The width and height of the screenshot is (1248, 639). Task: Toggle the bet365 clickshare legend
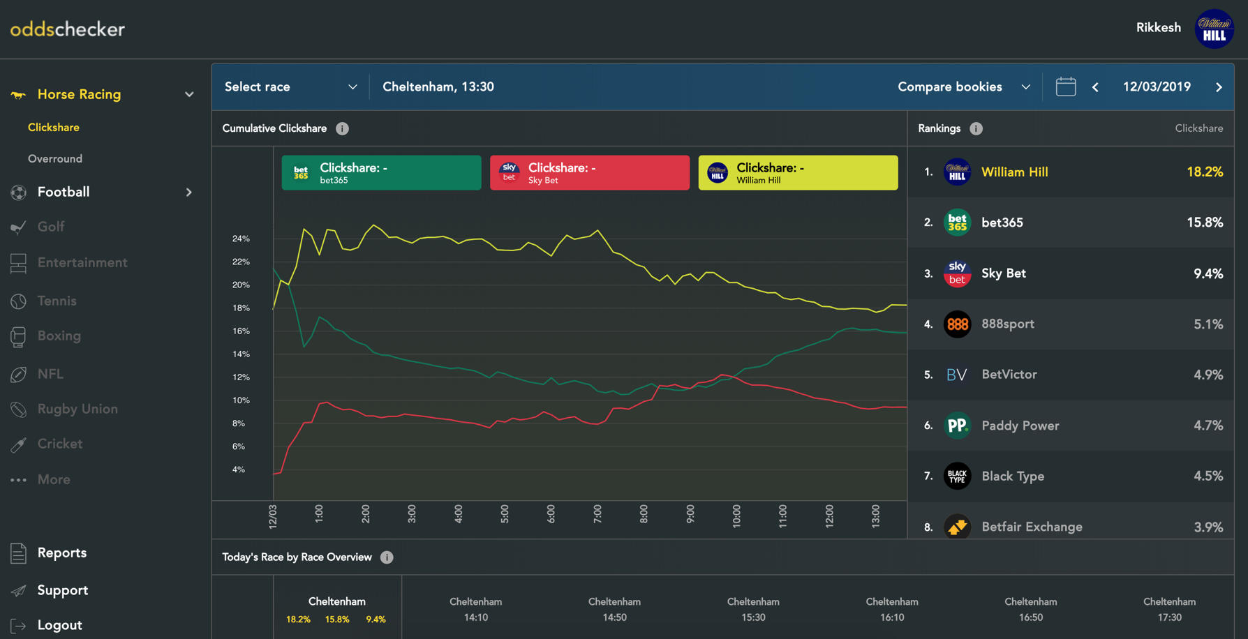click(x=381, y=173)
